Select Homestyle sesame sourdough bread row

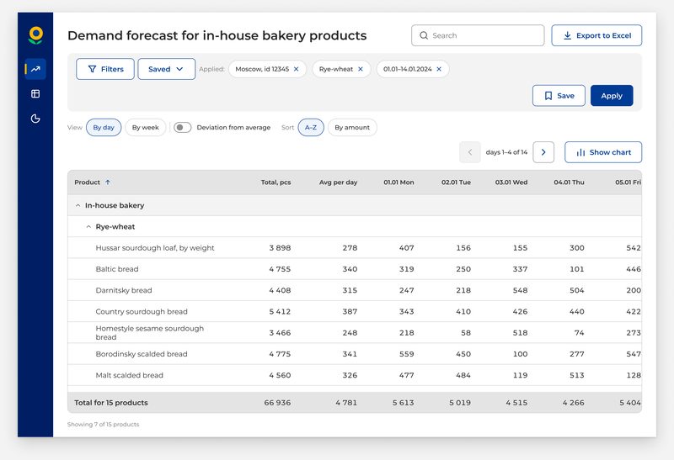(355, 332)
